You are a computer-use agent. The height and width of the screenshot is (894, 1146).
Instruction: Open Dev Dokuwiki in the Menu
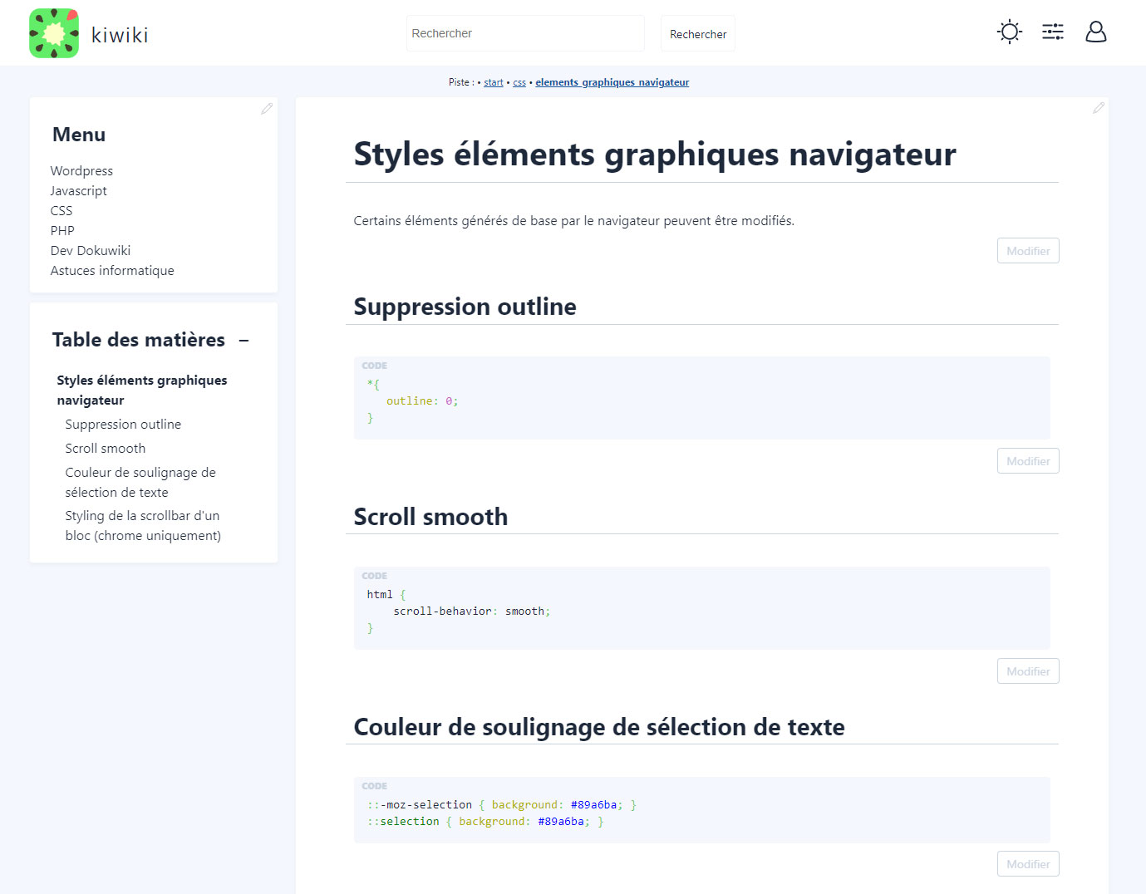click(91, 250)
